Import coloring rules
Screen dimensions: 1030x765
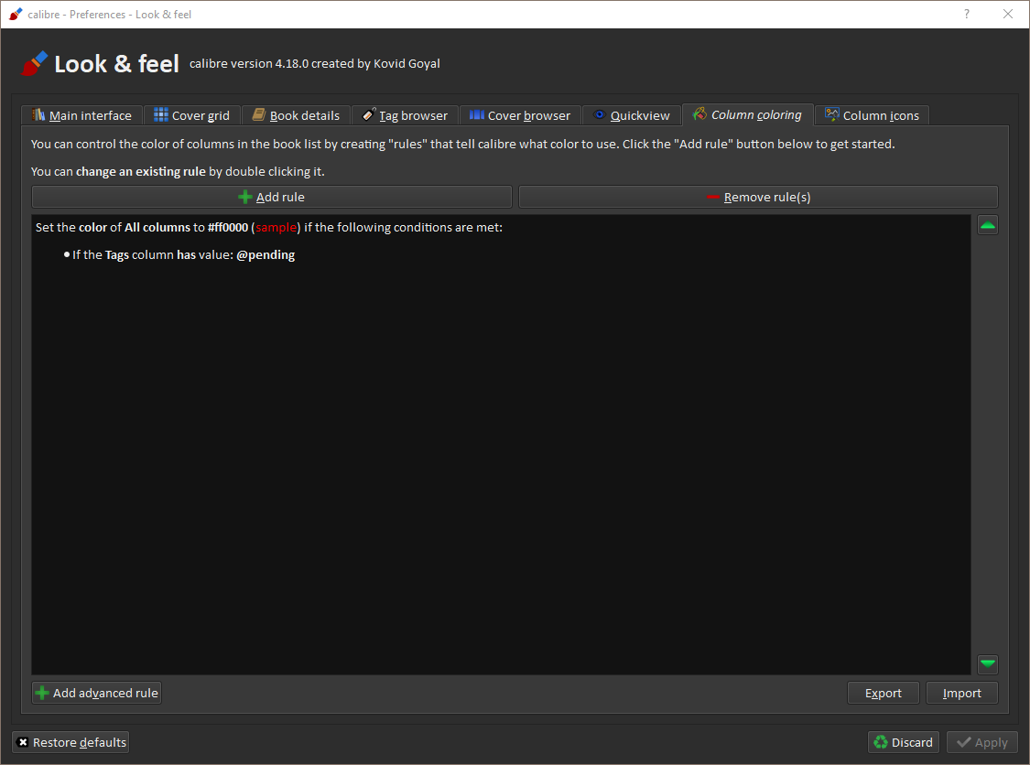[x=961, y=693]
